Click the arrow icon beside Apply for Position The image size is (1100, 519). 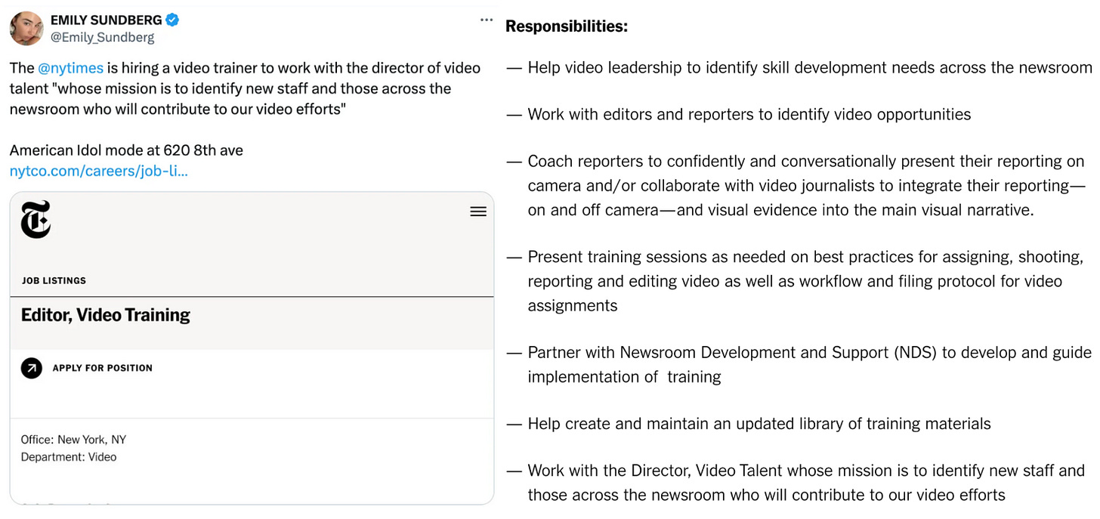pyautogui.click(x=32, y=368)
